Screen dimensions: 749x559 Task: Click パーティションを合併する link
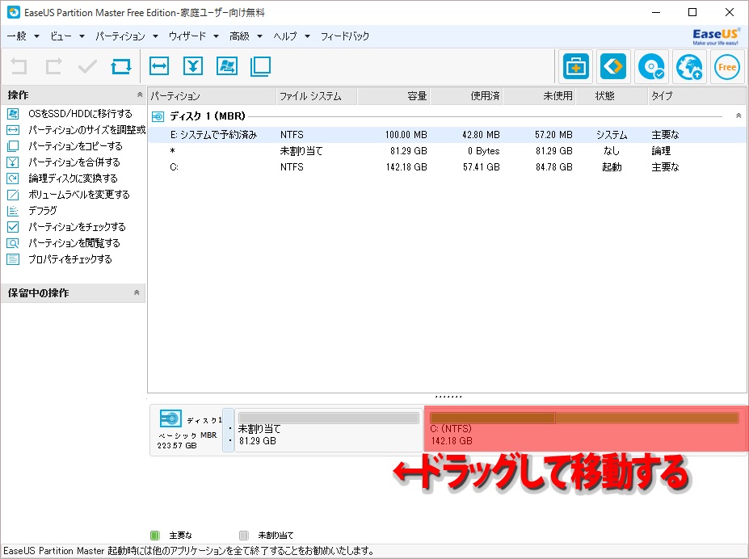[74, 162]
